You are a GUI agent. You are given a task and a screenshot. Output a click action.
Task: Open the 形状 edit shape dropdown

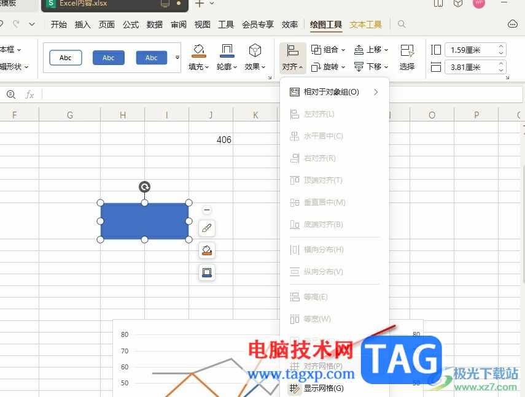(x=14, y=67)
